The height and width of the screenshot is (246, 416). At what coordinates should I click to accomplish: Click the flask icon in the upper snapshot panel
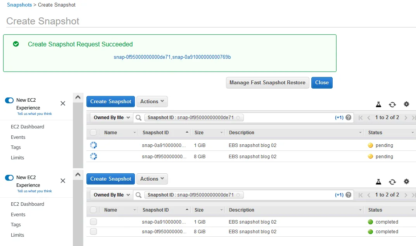click(x=378, y=104)
